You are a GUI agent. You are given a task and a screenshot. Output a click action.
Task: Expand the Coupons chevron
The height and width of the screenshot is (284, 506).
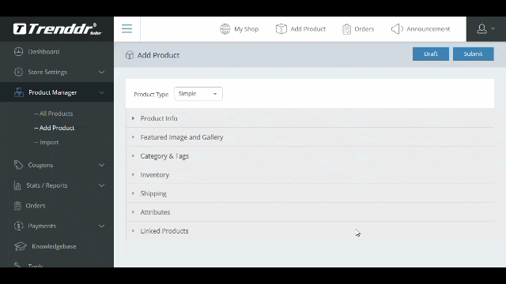click(x=101, y=165)
